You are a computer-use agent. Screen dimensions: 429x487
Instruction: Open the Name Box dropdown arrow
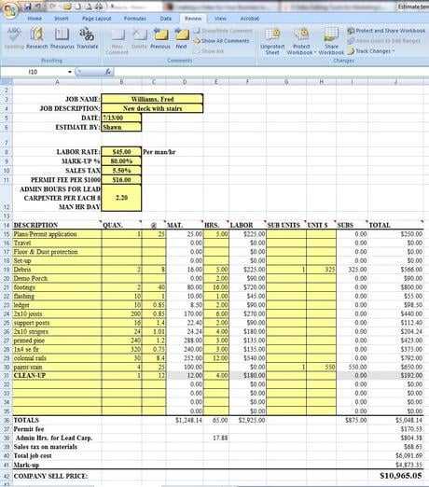pos(70,72)
